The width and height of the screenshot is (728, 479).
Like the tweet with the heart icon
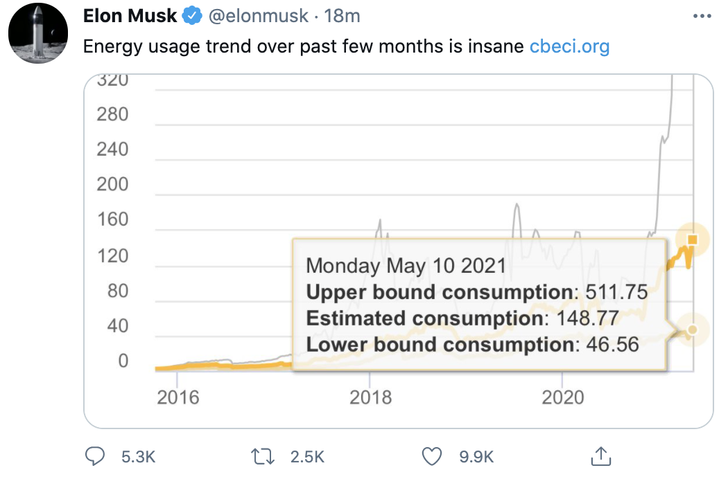pos(432,456)
